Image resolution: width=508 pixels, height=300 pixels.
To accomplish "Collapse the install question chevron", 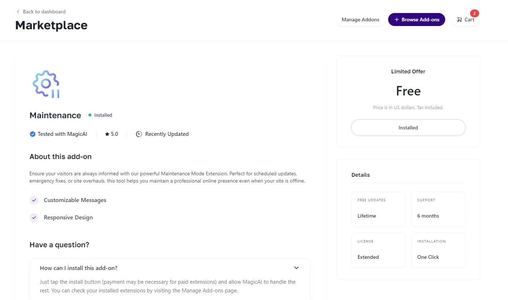I will 296,268.
